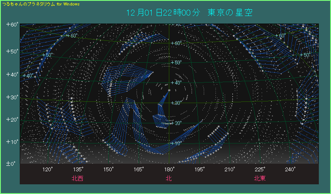This screenshot has height=194, width=331.
Task: Click the 120° azimuth label
Action: (x=47, y=169)
